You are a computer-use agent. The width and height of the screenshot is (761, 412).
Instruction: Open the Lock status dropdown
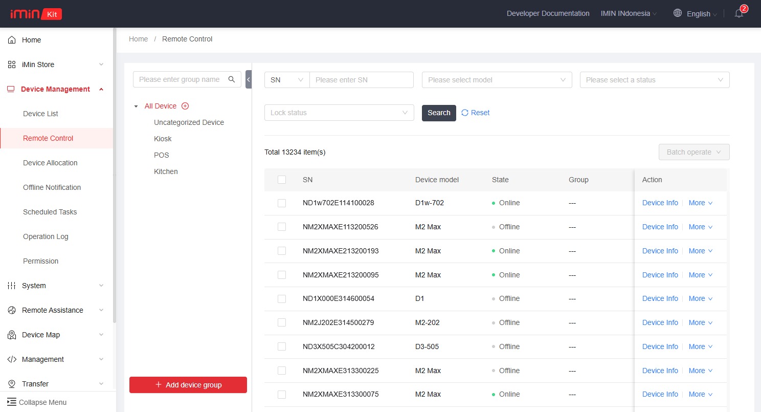point(339,113)
